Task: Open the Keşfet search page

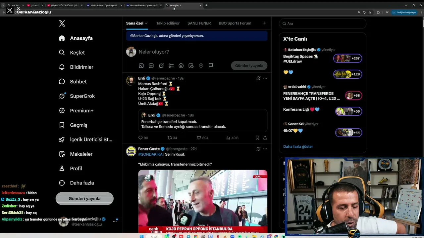Action: point(72,53)
